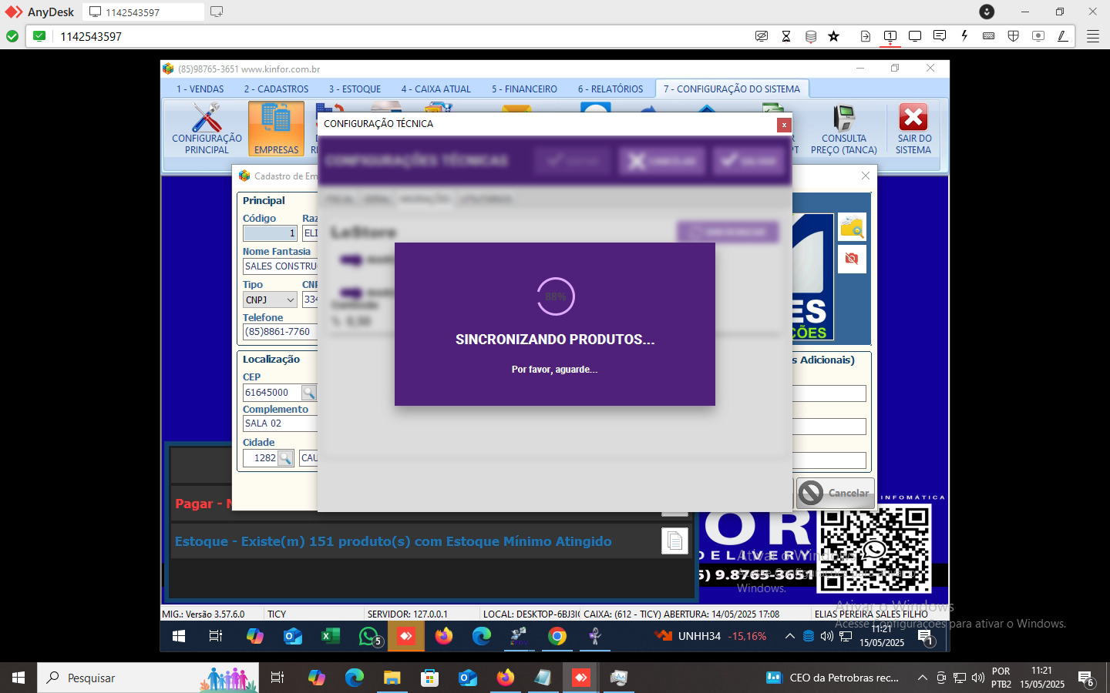Select display 1 in the AnyDesk toolbar
This screenshot has width=1110, height=693.
890,36
